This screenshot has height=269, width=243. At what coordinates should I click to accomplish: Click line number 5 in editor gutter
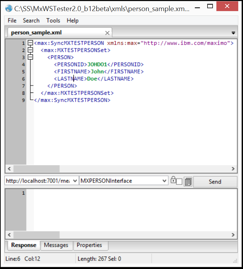tap(23, 72)
